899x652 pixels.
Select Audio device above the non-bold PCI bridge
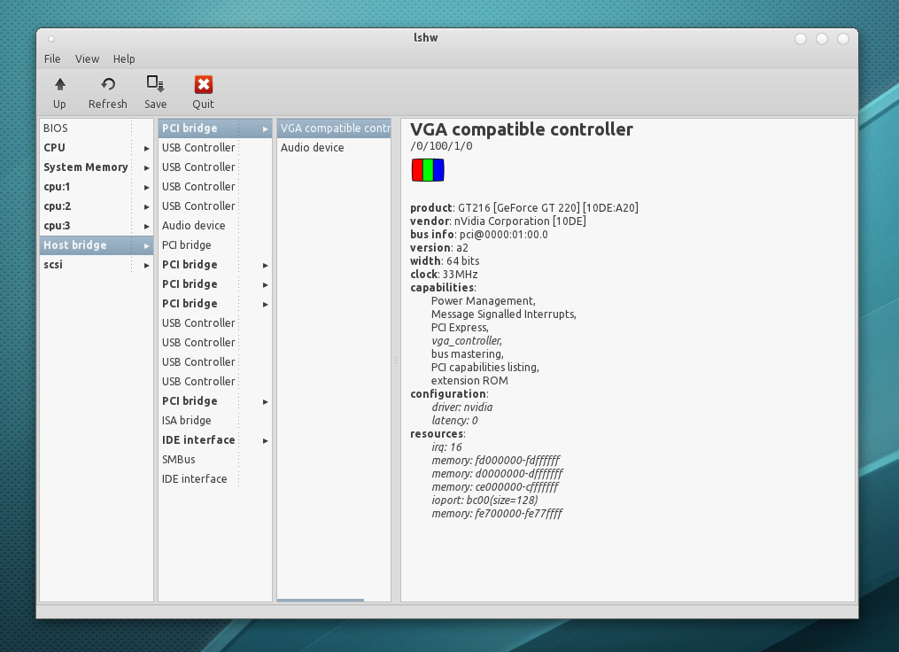[215, 226]
